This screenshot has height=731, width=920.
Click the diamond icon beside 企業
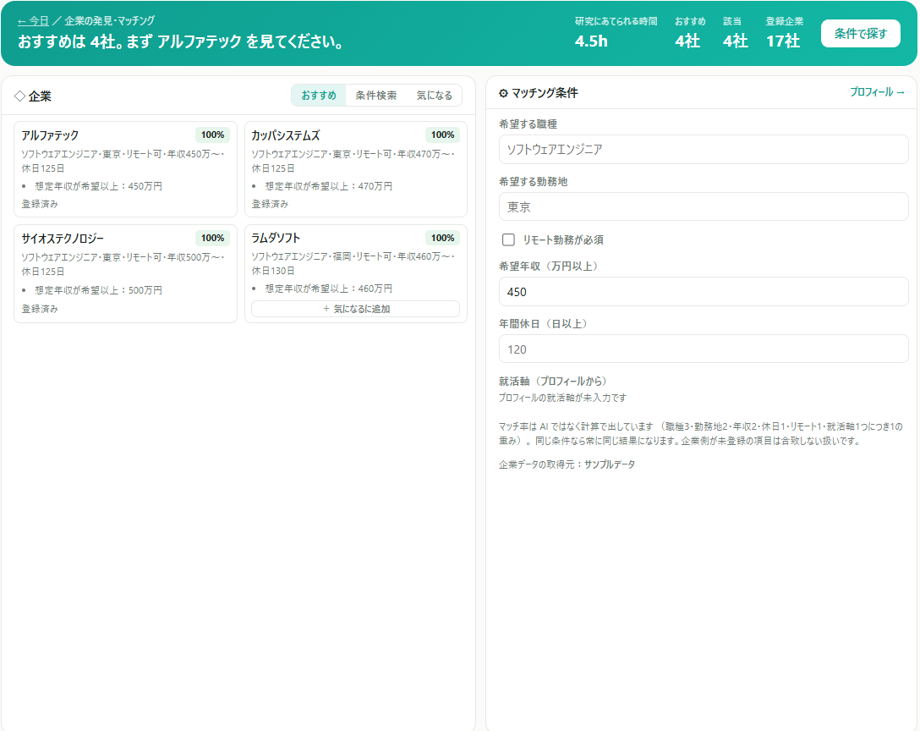coord(20,96)
